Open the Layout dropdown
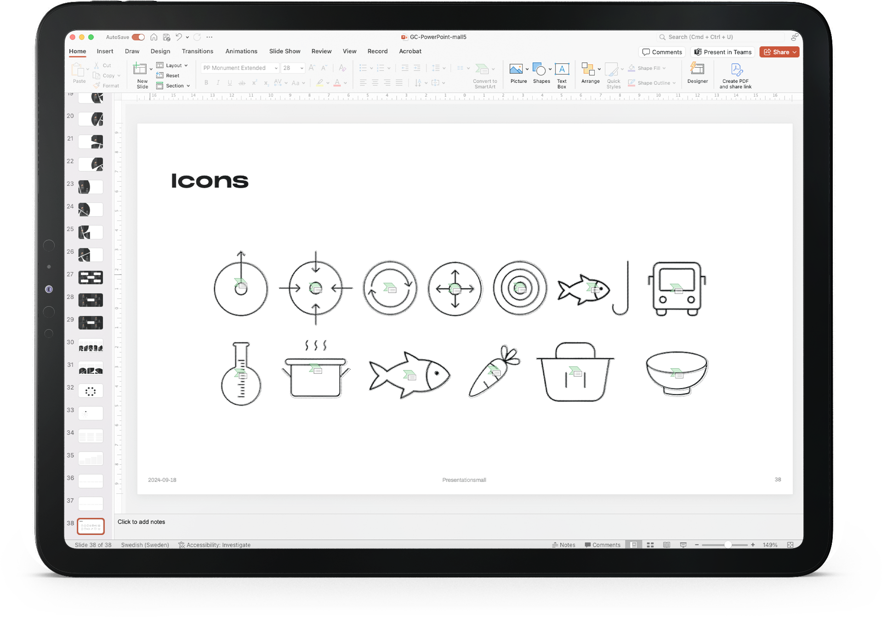This screenshot has width=882, height=617. [173, 65]
